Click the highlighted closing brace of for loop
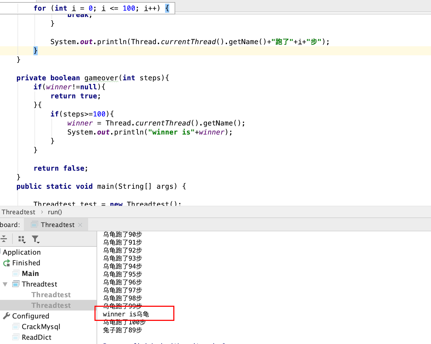This screenshot has width=431, height=344. (x=36, y=51)
